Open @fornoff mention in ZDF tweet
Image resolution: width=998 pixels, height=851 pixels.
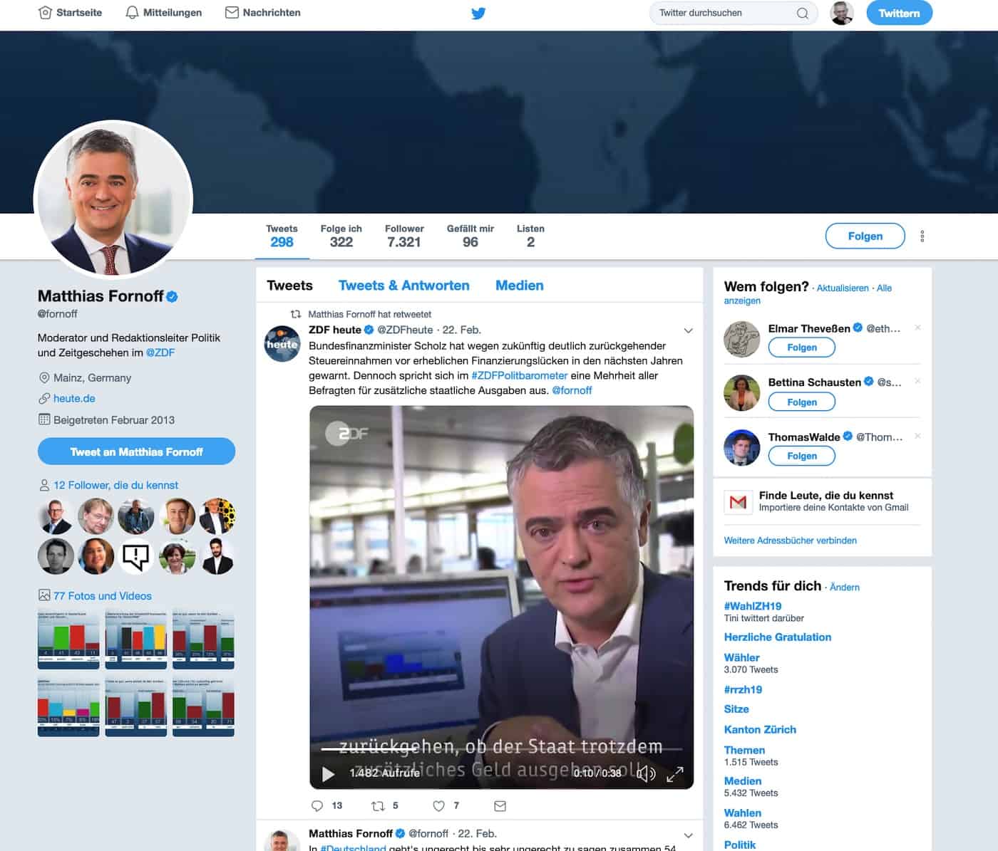click(572, 390)
